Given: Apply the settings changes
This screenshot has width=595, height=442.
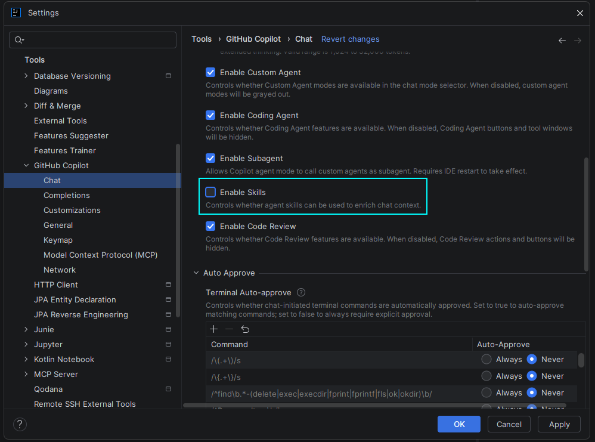Looking at the screenshot, I should 559,424.
